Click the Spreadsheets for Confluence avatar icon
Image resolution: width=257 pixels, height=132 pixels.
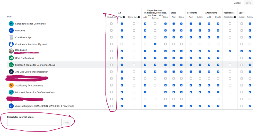click(11, 24)
